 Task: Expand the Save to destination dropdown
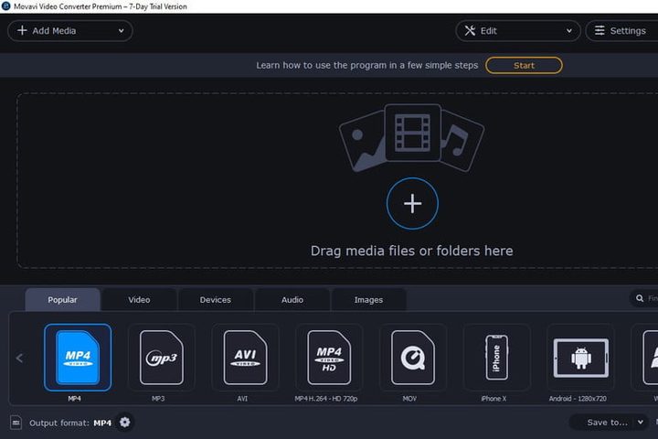pos(608,423)
